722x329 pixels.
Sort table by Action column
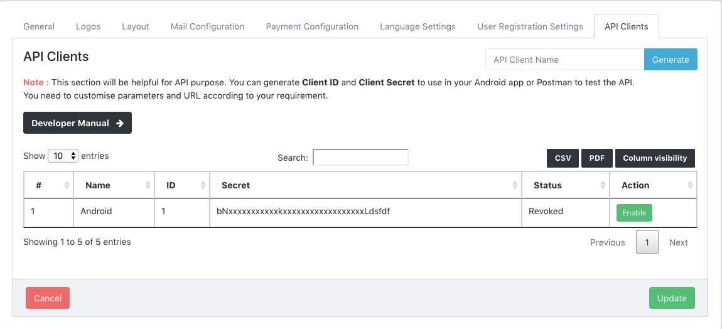pos(653,185)
